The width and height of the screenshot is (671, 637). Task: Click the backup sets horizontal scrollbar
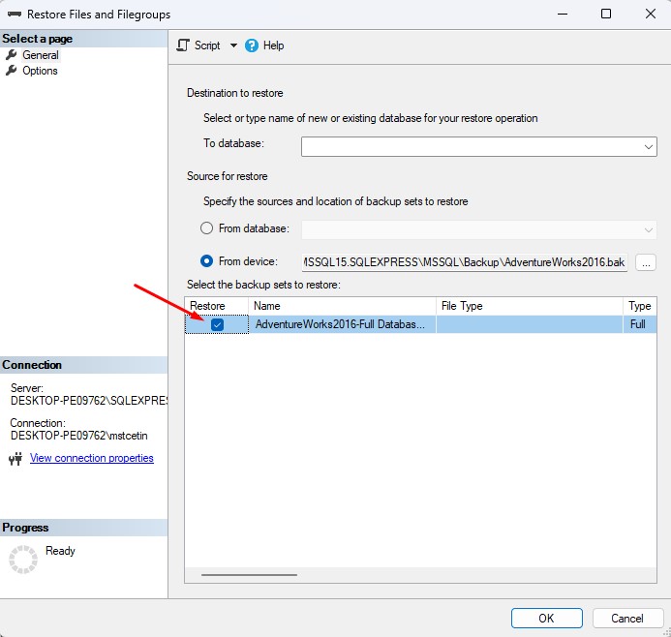pos(249,575)
